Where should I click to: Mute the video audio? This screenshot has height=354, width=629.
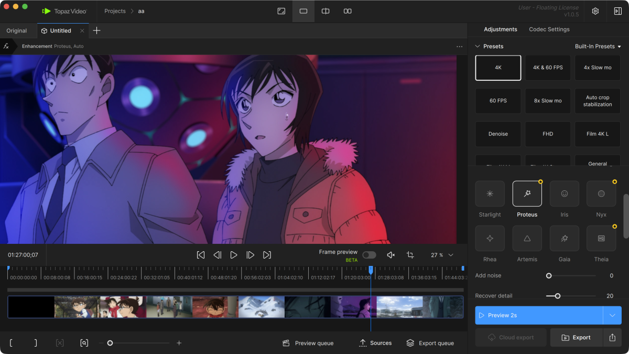point(391,255)
